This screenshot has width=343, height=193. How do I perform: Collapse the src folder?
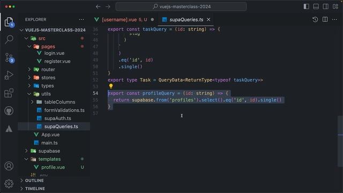click(26, 38)
